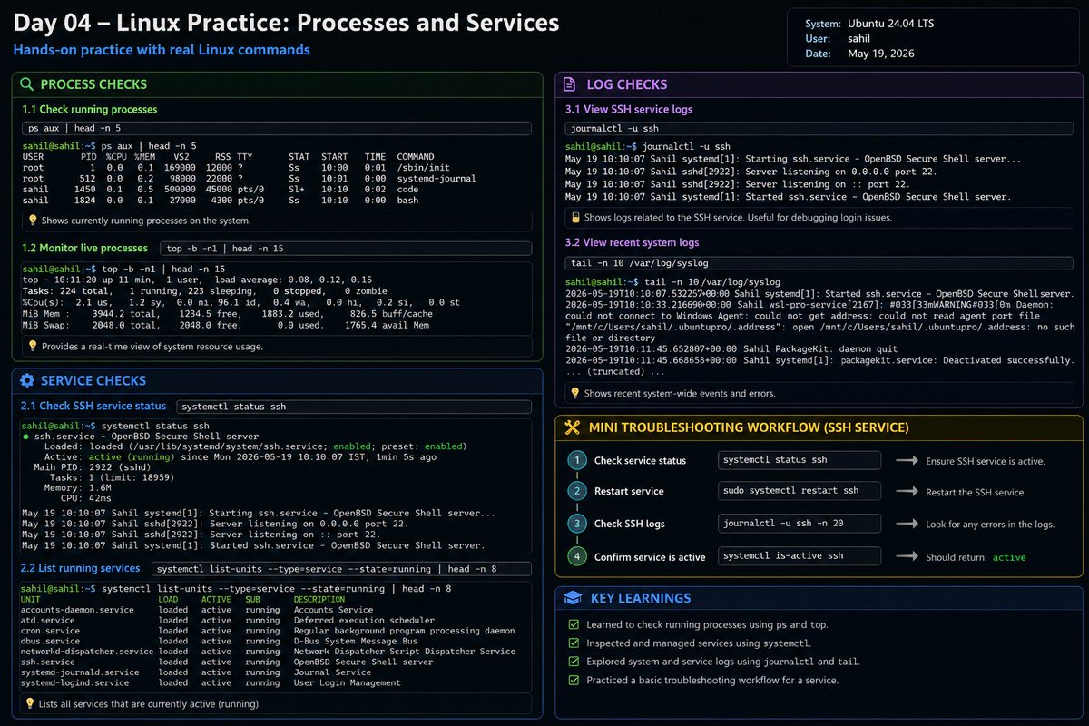The height and width of the screenshot is (726, 1089).
Task: Click the 'systemctl status ssh' box beside heading 2.1
Action: click(354, 407)
